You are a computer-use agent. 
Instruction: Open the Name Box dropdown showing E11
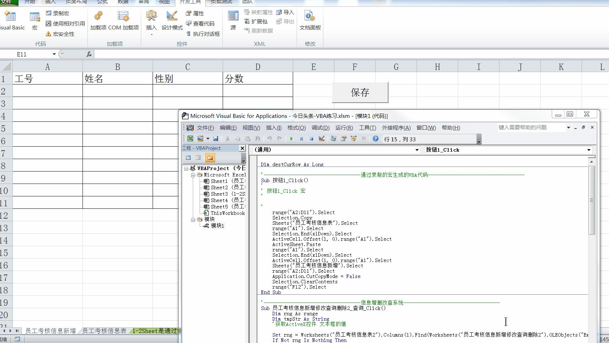point(54,54)
